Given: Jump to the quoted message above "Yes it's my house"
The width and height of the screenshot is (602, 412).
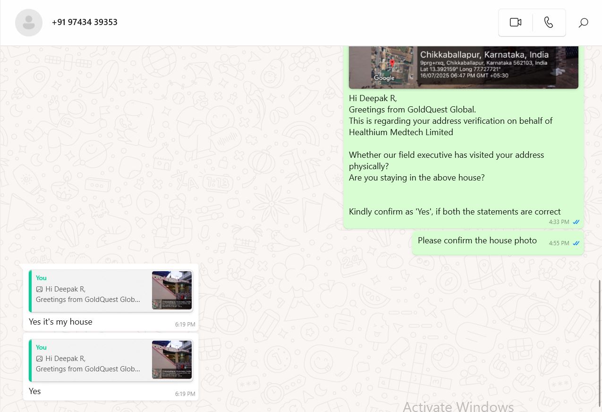Looking at the screenshot, I should tap(90, 291).
